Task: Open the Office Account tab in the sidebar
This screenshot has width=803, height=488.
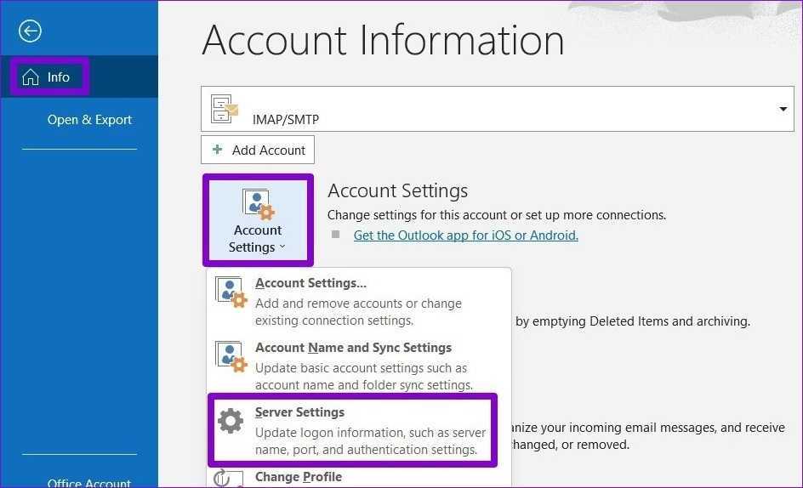Action: point(89,481)
